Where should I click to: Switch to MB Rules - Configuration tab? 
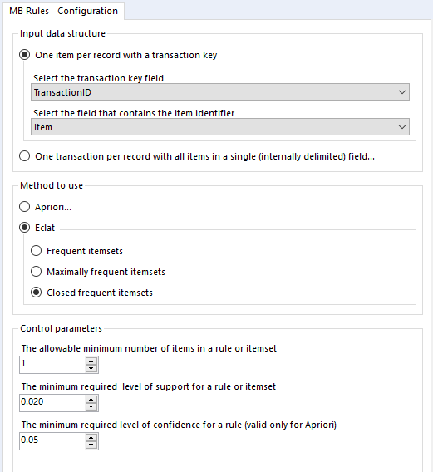[x=63, y=11]
